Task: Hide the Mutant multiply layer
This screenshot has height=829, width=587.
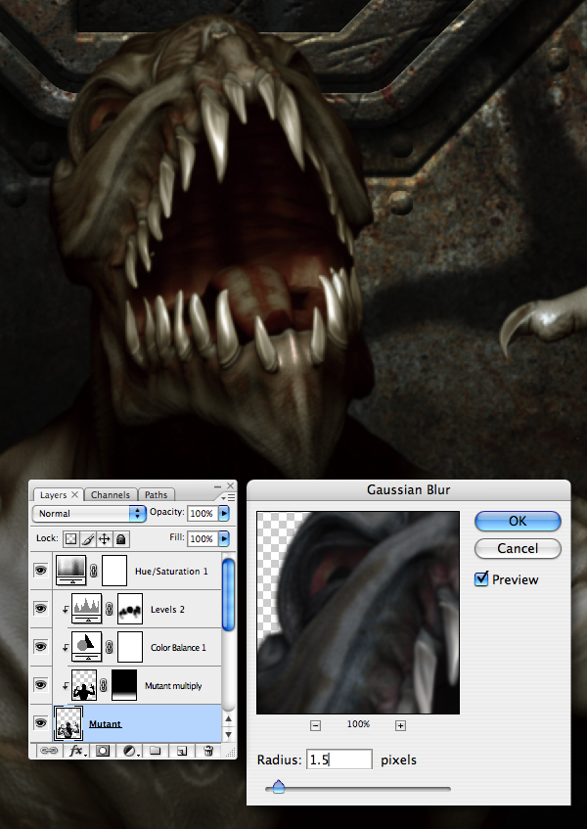Action: coord(41,685)
